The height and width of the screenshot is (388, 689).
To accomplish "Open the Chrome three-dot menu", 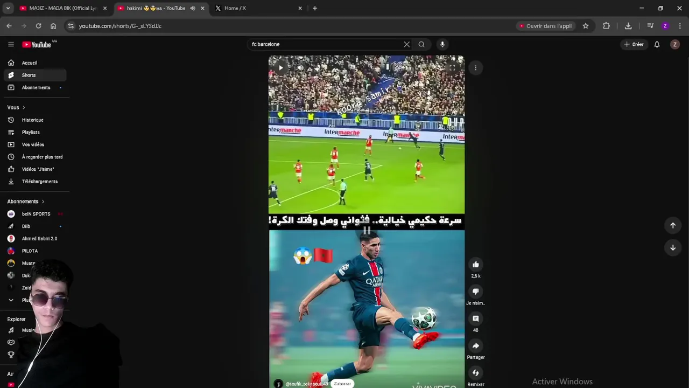I will [680, 26].
